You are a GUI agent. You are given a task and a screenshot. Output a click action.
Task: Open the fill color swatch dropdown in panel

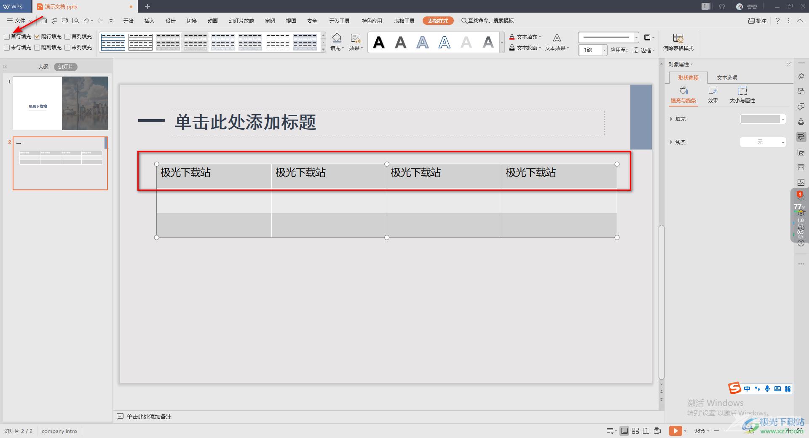pyautogui.click(x=763, y=119)
